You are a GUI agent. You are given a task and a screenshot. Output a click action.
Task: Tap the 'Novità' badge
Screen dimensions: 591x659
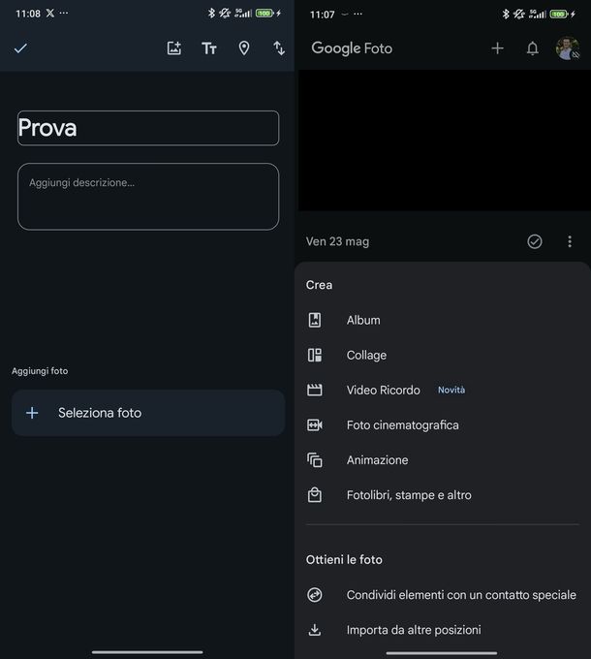tap(451, 390)
